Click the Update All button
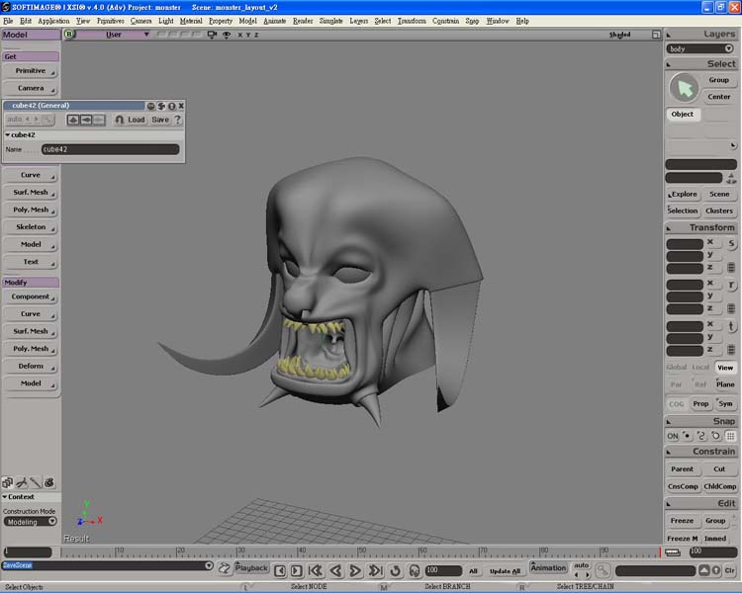The image size is (742, 593). (x=505, y=571)
